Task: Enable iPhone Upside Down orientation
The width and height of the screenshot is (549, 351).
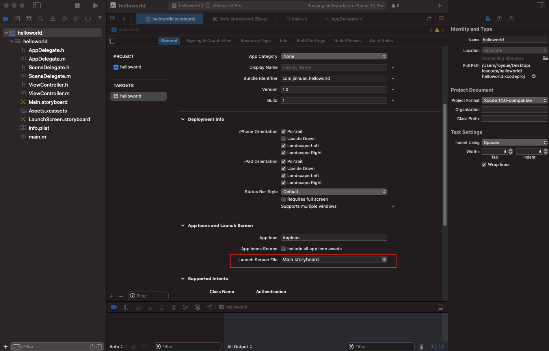Action: (283, 139)
